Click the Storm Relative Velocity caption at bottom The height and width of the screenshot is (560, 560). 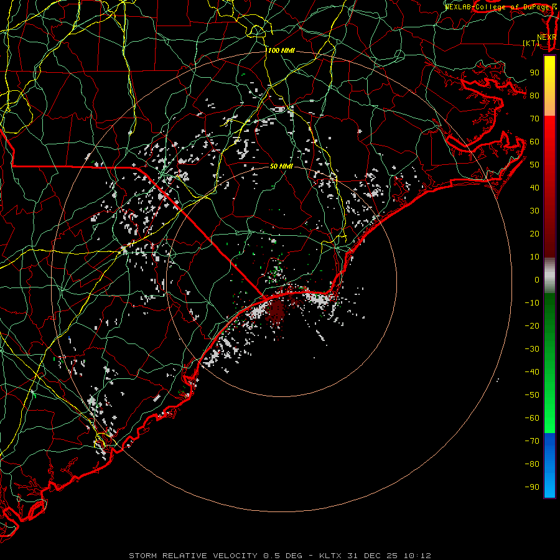280,556
